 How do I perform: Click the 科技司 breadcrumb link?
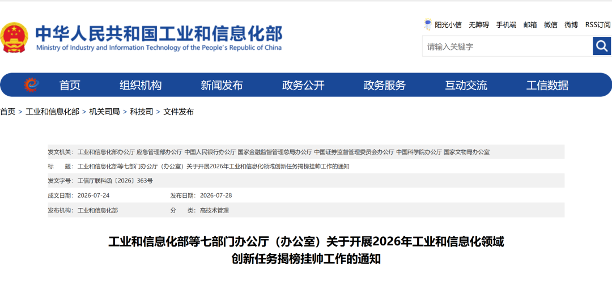142,112
